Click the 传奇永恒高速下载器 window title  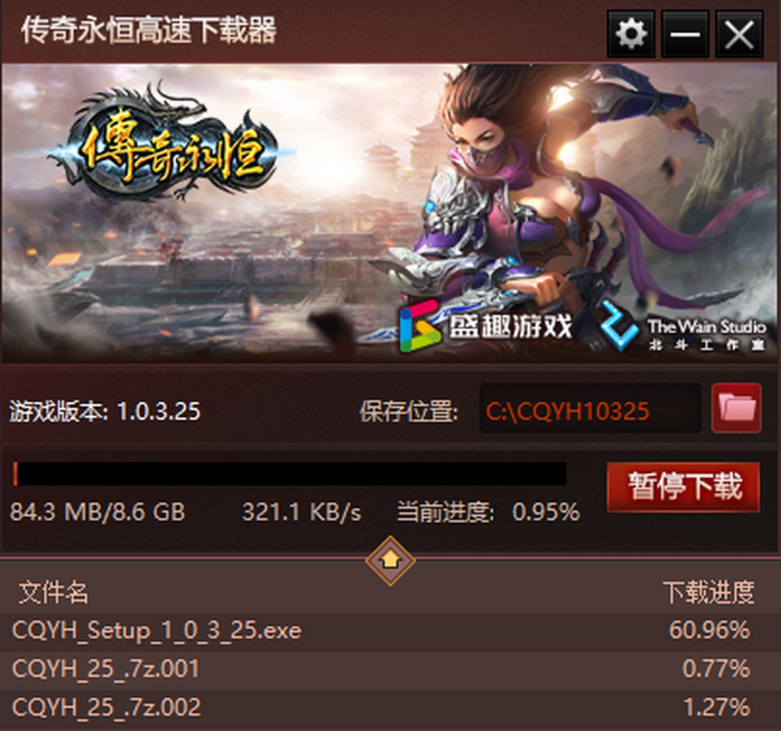click(149, 31)
